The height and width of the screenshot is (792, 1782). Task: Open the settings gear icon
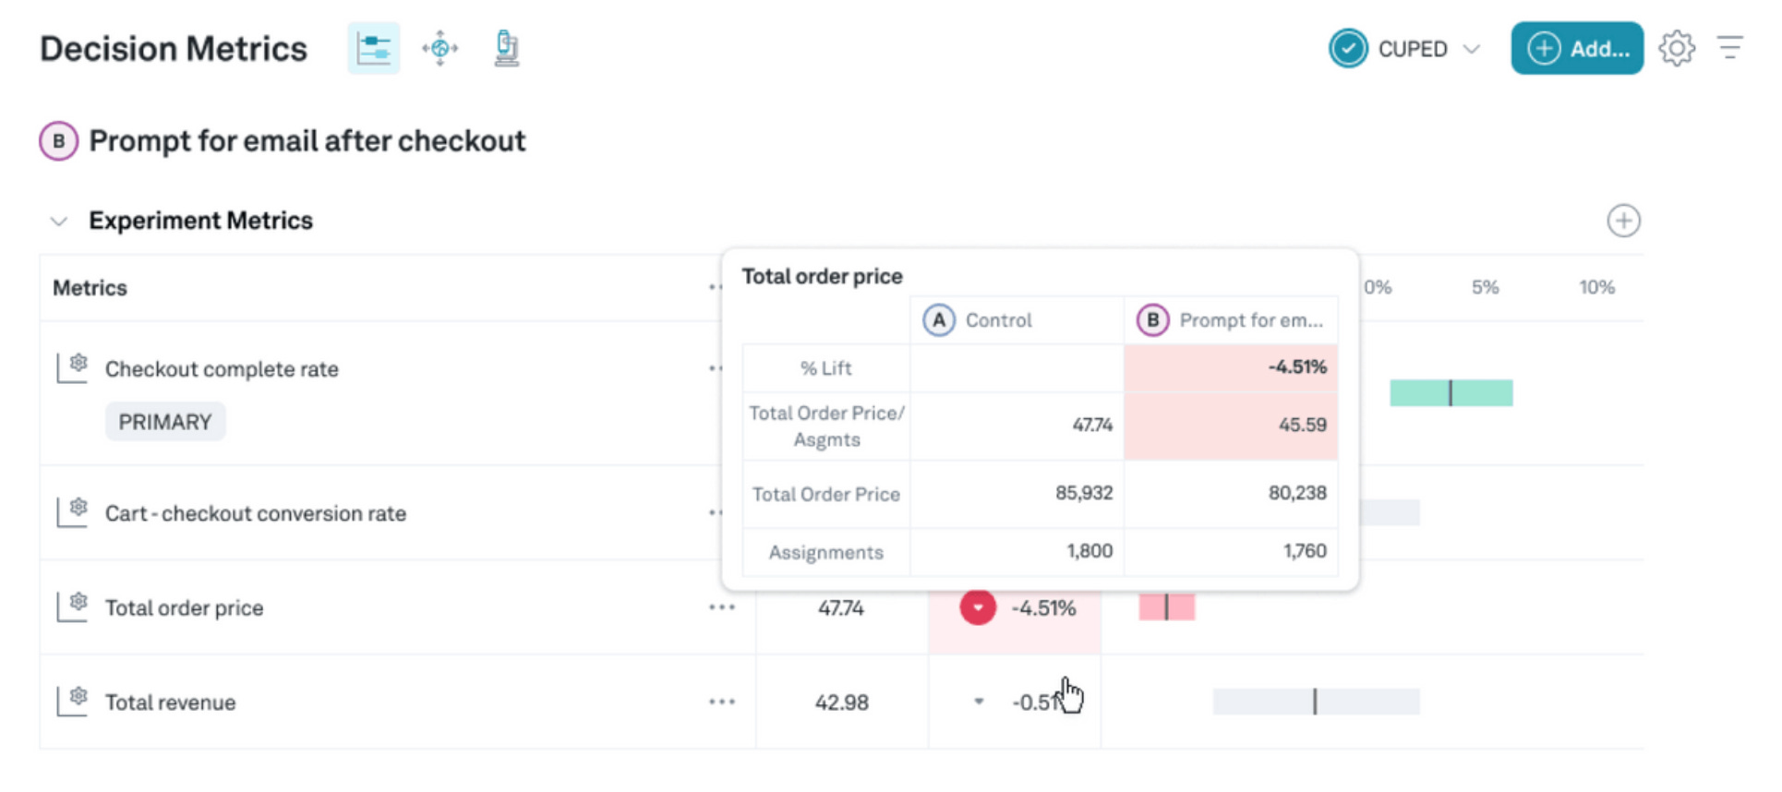click(1676, 48)
